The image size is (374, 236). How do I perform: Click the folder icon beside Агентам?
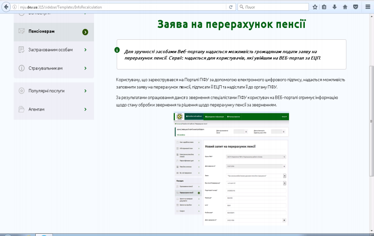(21, 110)
